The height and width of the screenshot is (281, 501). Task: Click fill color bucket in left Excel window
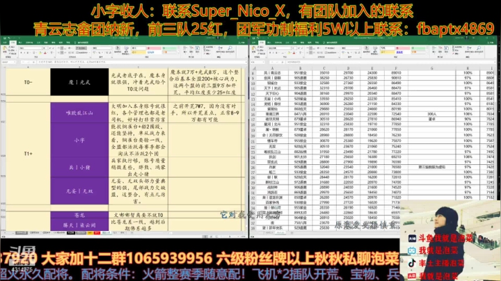[40, 53]
